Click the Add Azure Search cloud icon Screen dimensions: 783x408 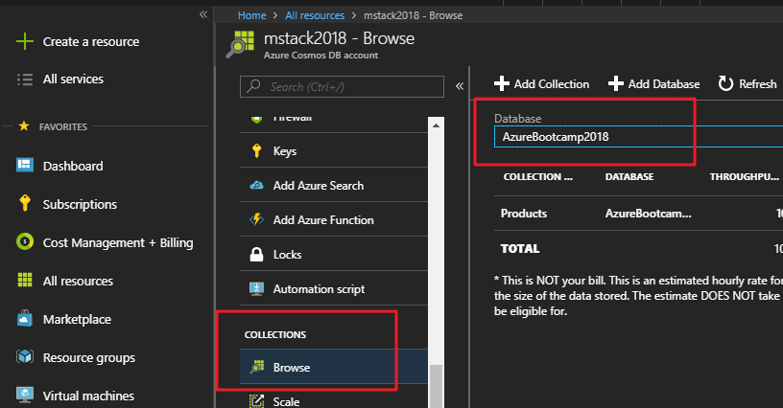click(256, 185)
